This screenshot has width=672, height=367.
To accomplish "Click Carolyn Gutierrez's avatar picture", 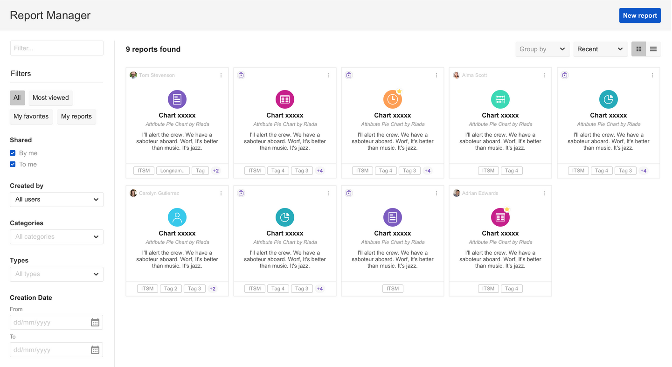I will pyautogui.click(x=133, y=193).
